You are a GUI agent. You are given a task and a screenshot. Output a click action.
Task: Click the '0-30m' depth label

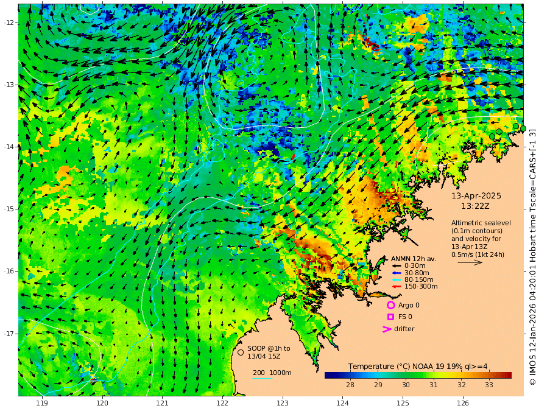[415, 266]
